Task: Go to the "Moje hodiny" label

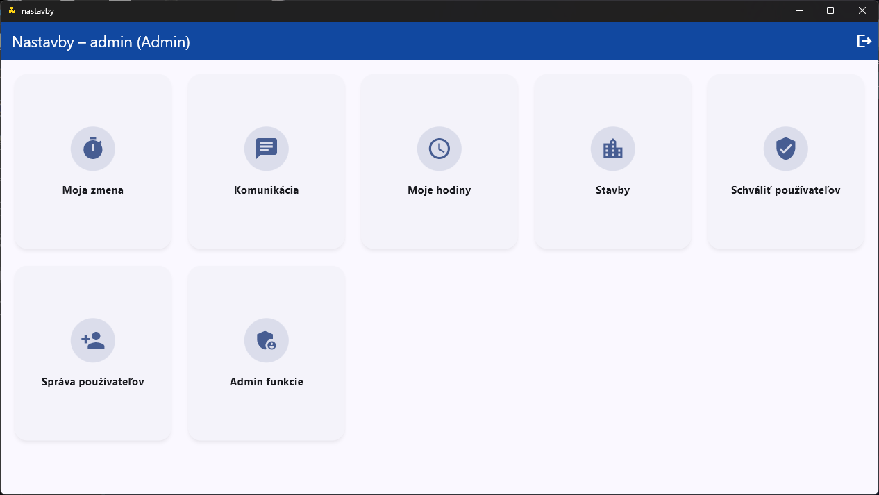Action: click(x=439, y=190)
